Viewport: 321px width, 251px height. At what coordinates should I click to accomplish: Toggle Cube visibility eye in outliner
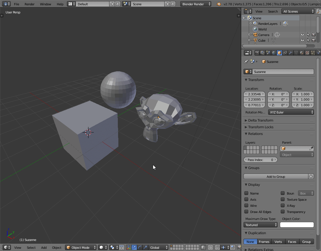(x=302, y=40)
